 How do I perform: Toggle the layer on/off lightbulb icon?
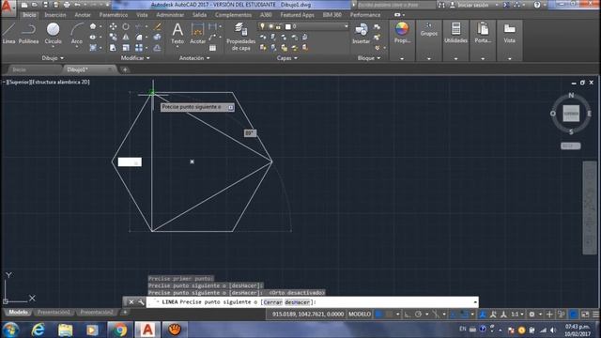262,26
